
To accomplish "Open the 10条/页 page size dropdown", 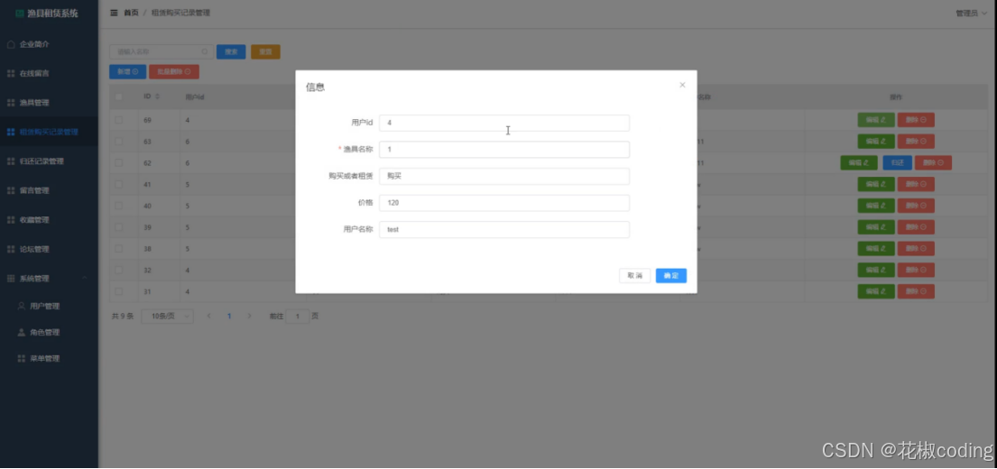I will coord(167,317).
